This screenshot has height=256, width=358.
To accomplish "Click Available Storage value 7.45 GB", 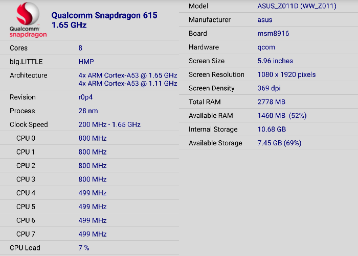I will [x=279, y=143].
